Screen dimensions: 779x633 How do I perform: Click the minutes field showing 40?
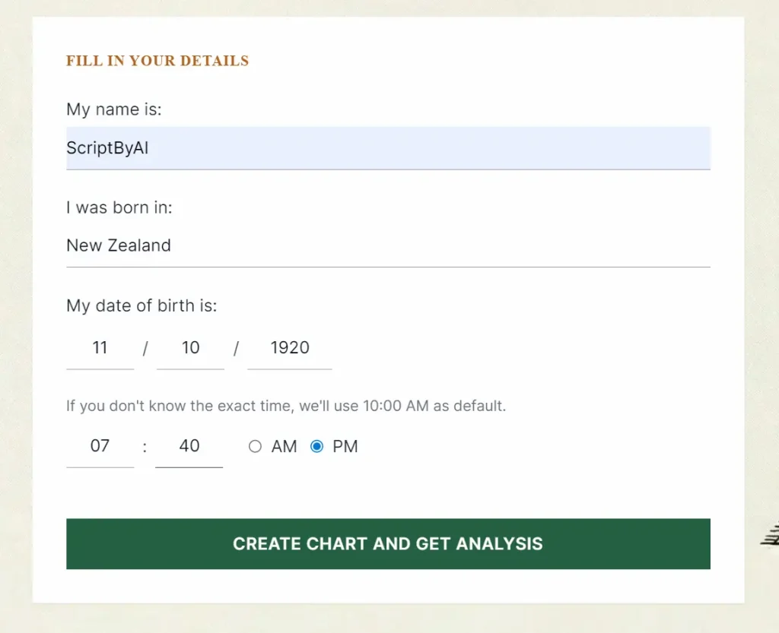[189, 446]
